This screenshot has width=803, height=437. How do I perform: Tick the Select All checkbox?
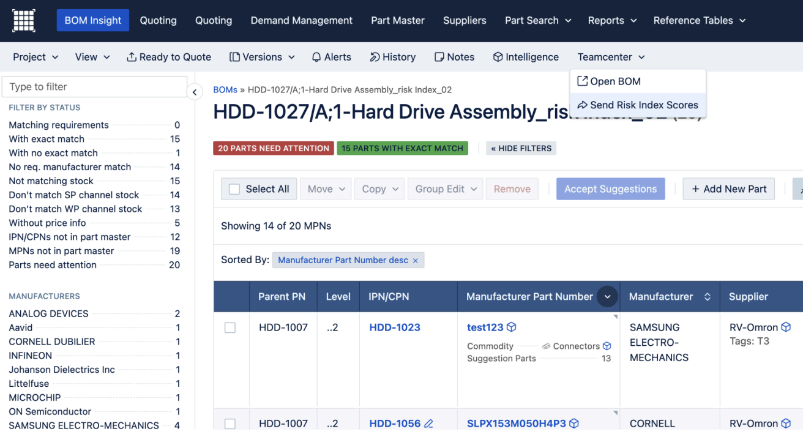[x=234, y=189]
